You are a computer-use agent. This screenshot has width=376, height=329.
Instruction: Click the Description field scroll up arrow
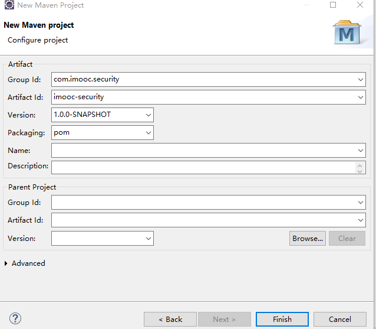pyautogui.click(x=359, y=166)
